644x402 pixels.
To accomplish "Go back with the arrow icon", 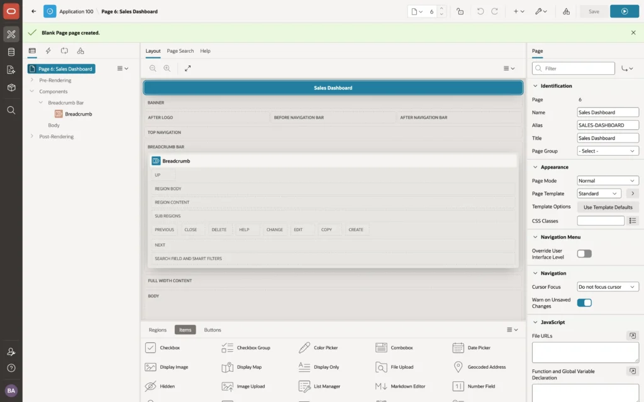I will pyautogui.click(x=34, y=11).
